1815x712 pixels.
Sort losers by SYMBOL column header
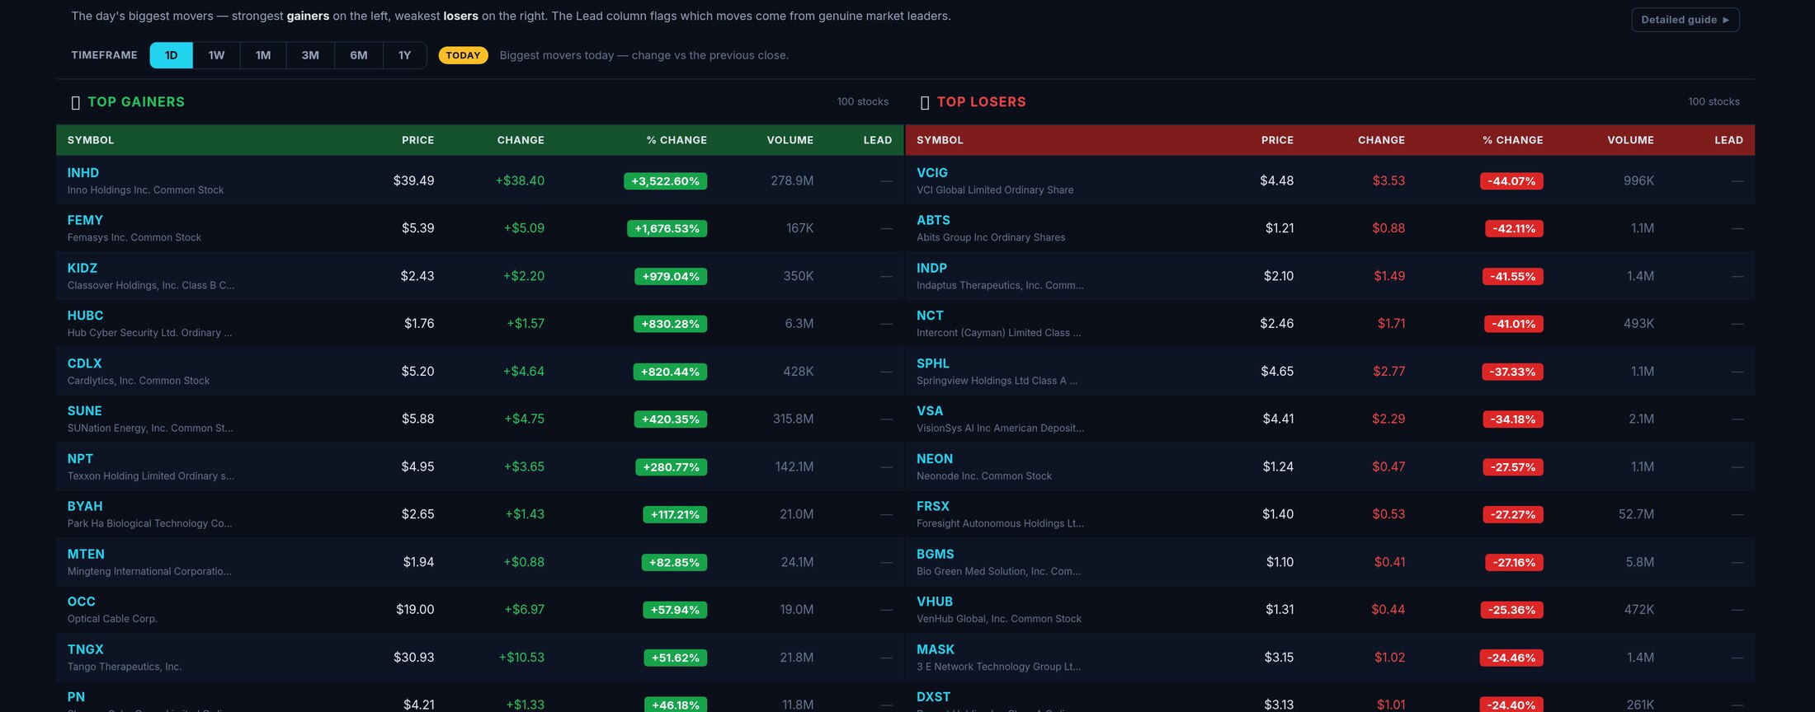click(940, 140)
